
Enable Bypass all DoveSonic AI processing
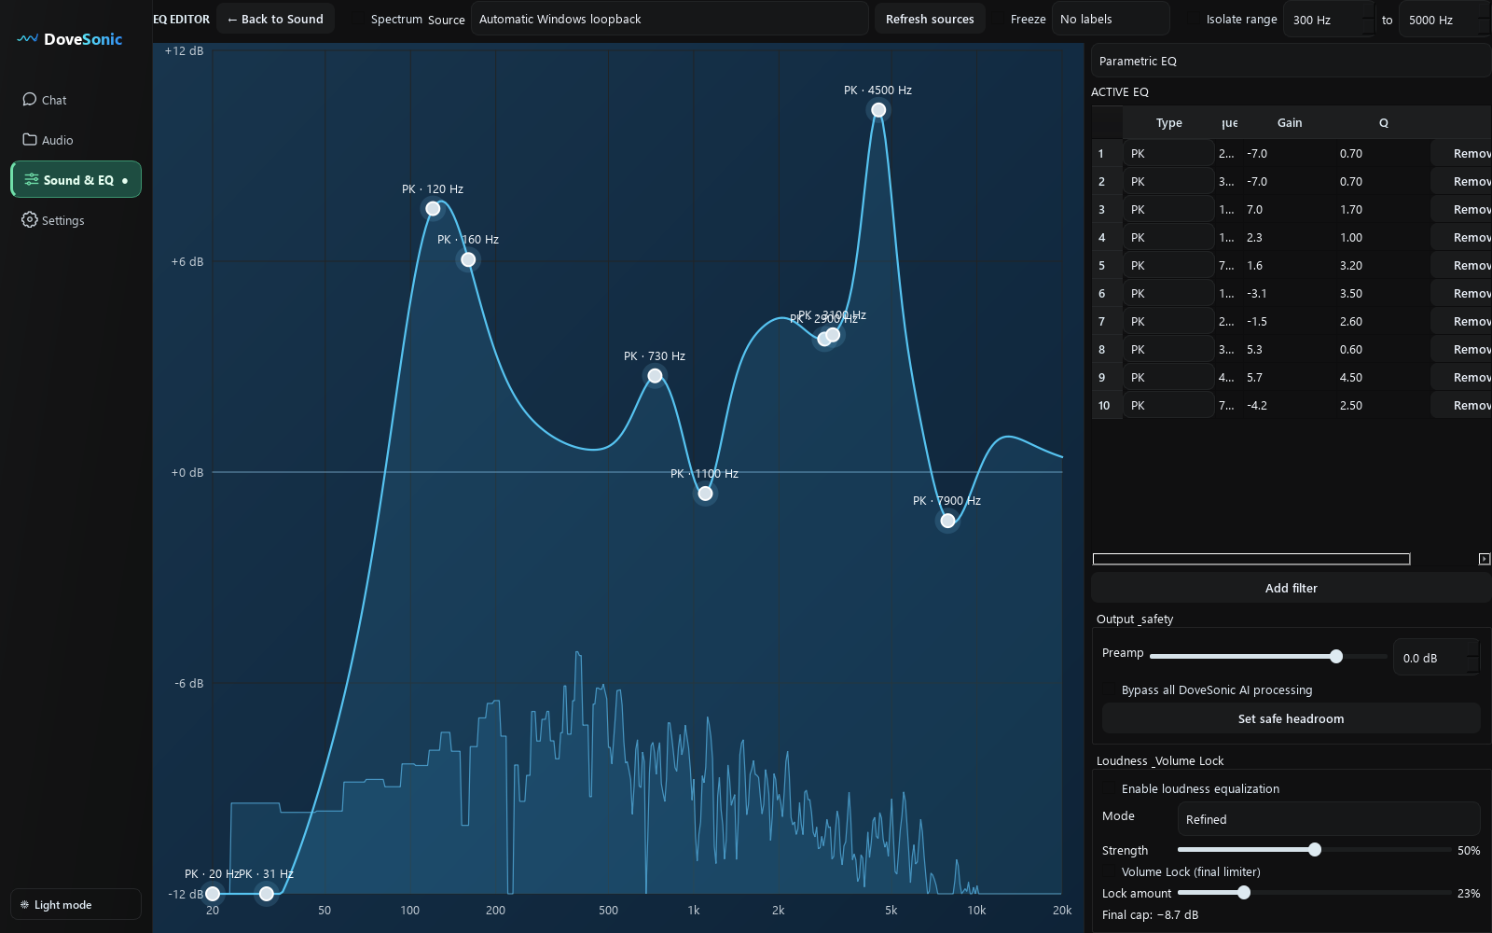pyautogui.click(x=1109, y=690)
